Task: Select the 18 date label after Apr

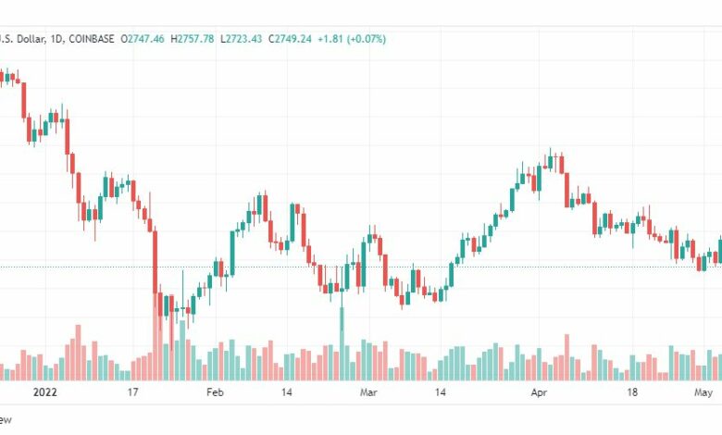Action: pos(632,392)
